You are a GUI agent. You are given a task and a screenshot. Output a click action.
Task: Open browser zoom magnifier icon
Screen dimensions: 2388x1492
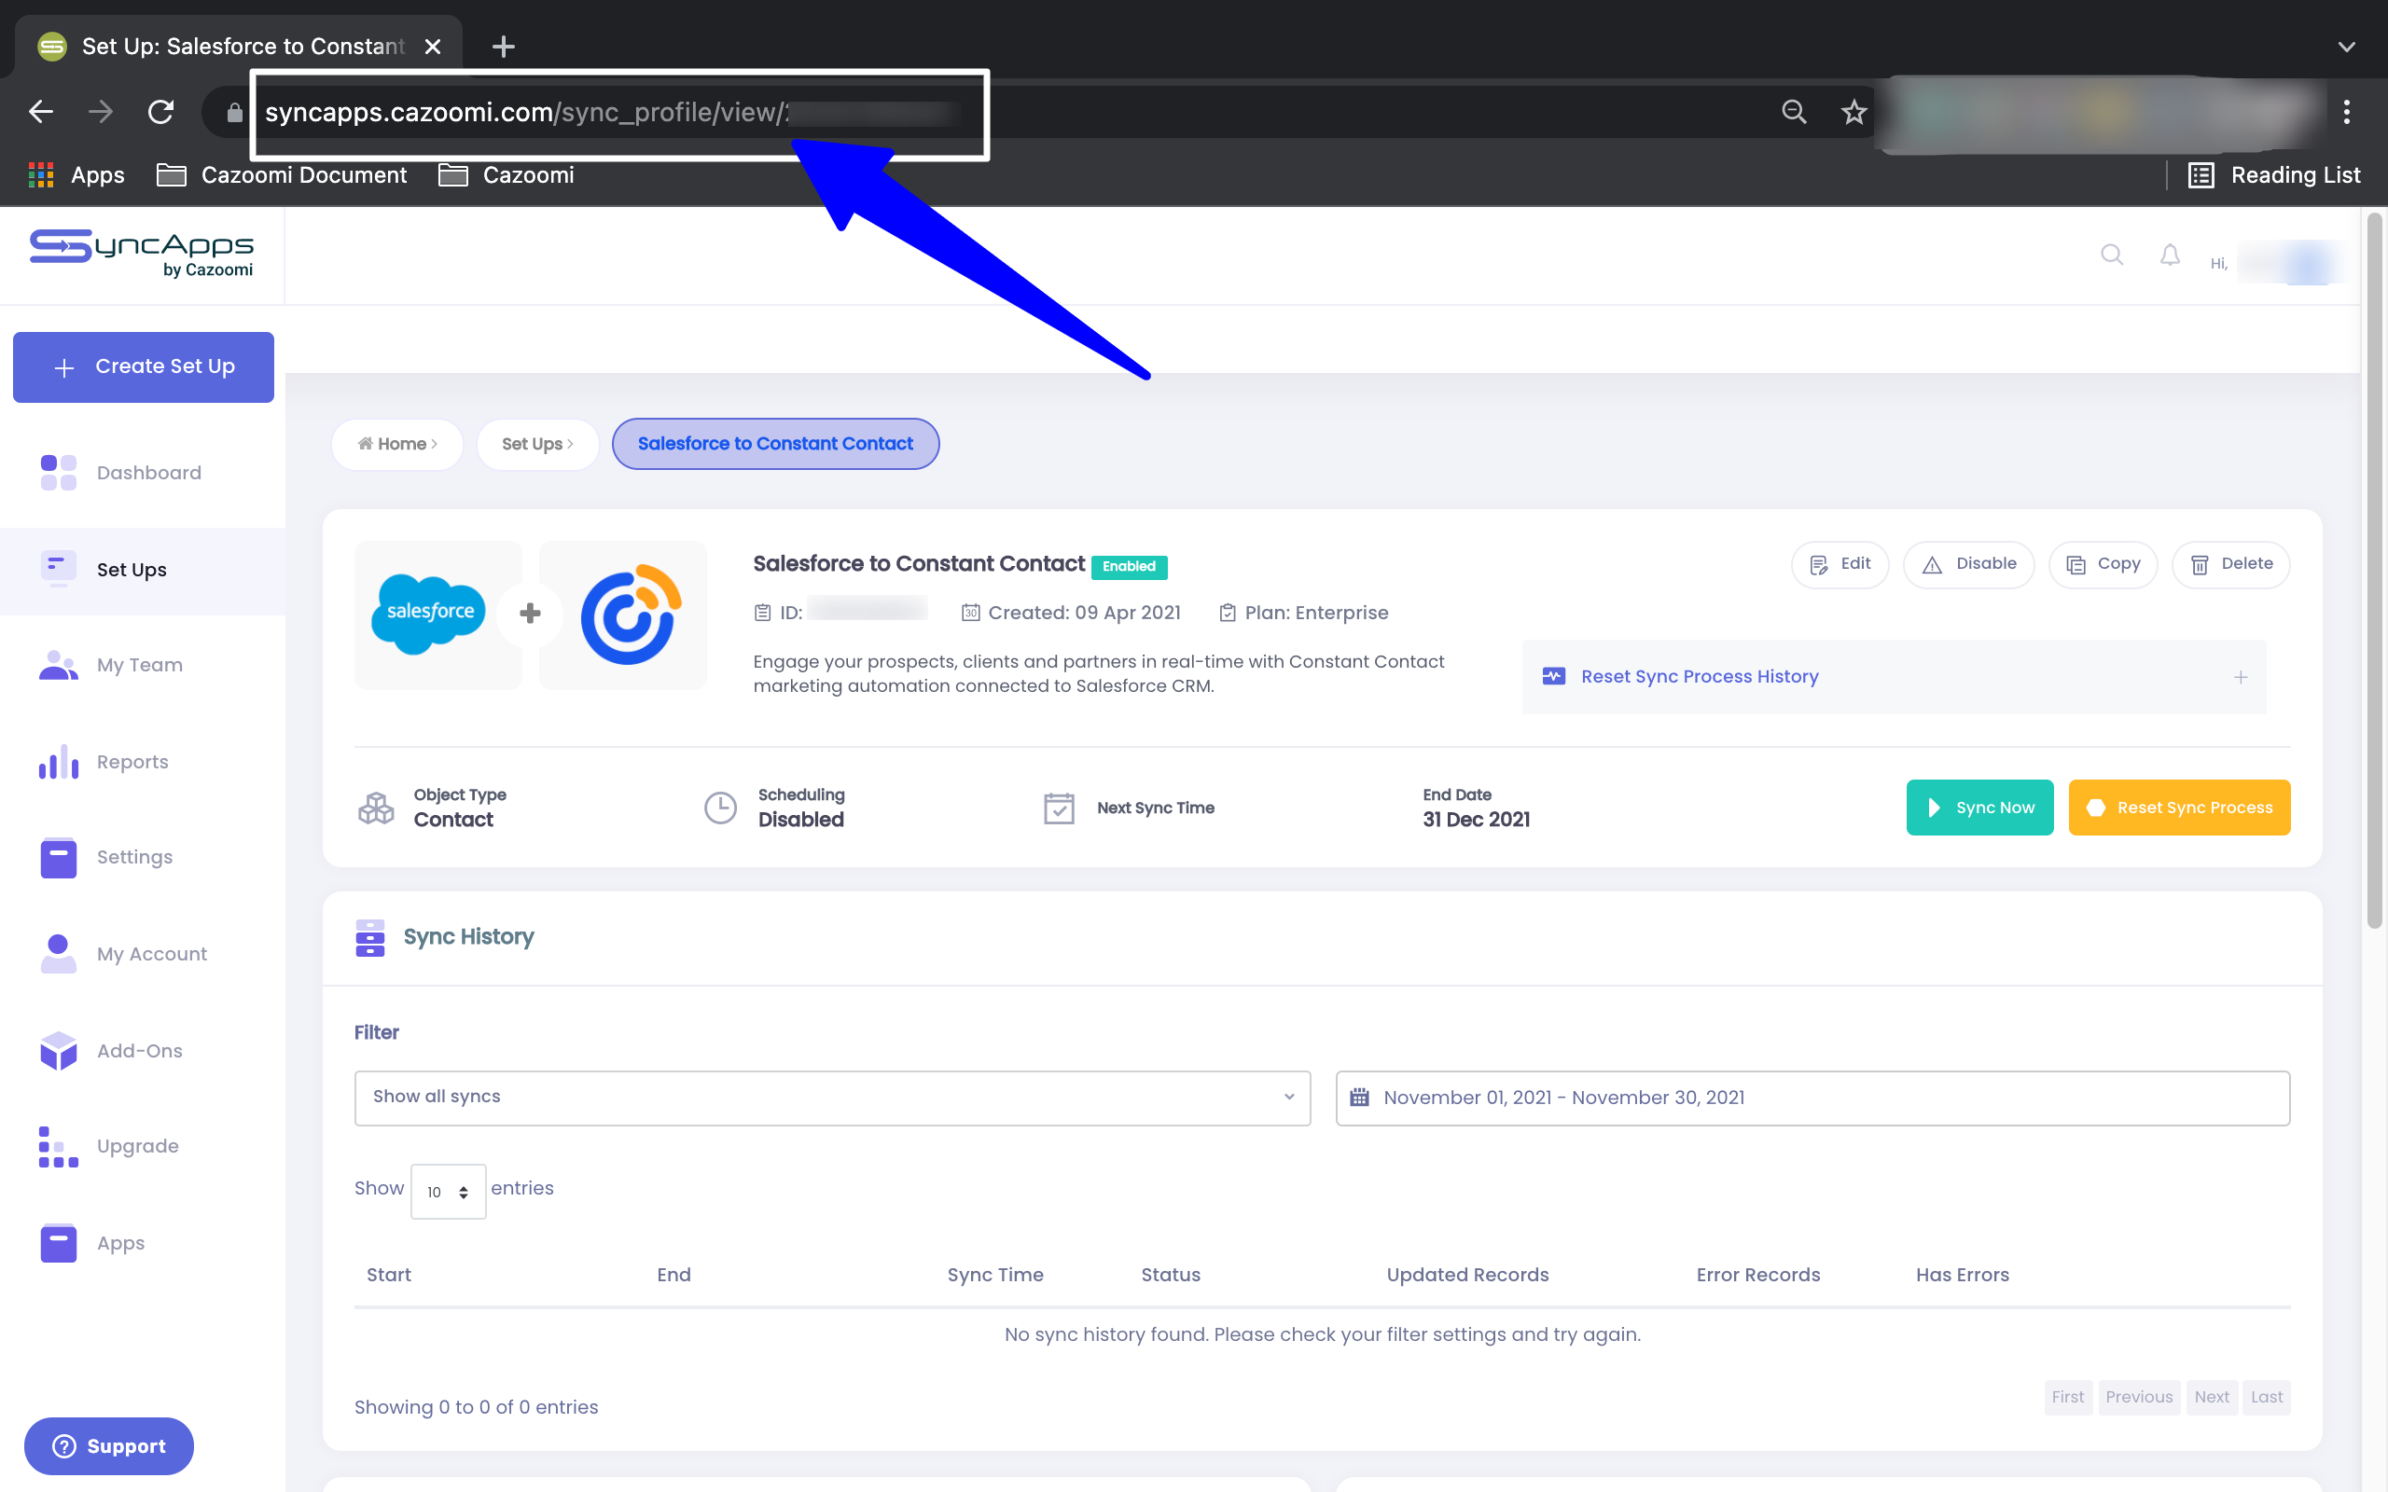(1794, 113)
